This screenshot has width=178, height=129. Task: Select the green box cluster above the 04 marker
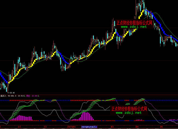143,99
